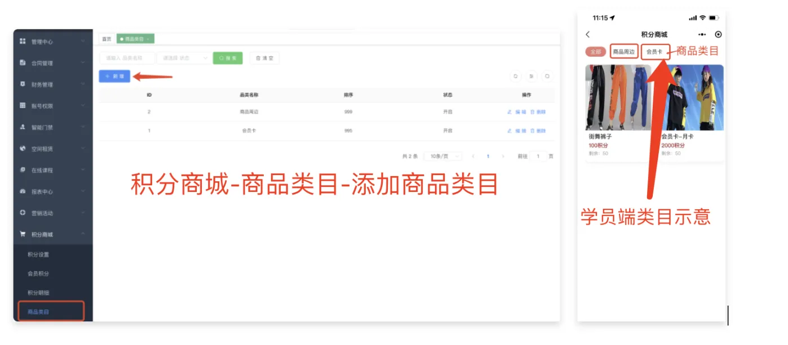Click the blue 新增 add button

114,76
